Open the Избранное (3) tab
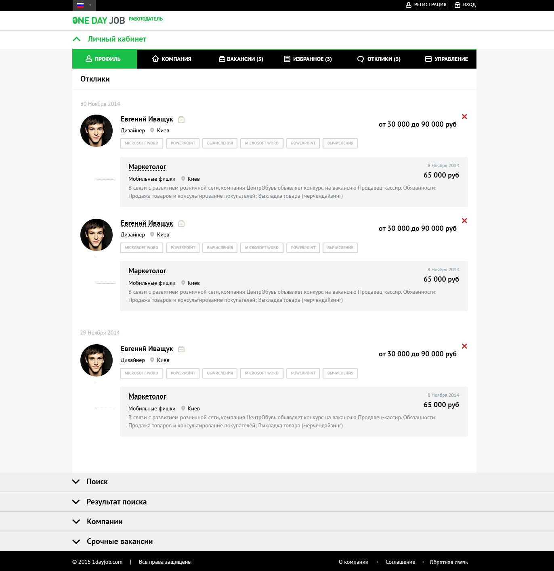Viewport: 554px width, 571px height. pyautogui.click(x=308, y=59)
